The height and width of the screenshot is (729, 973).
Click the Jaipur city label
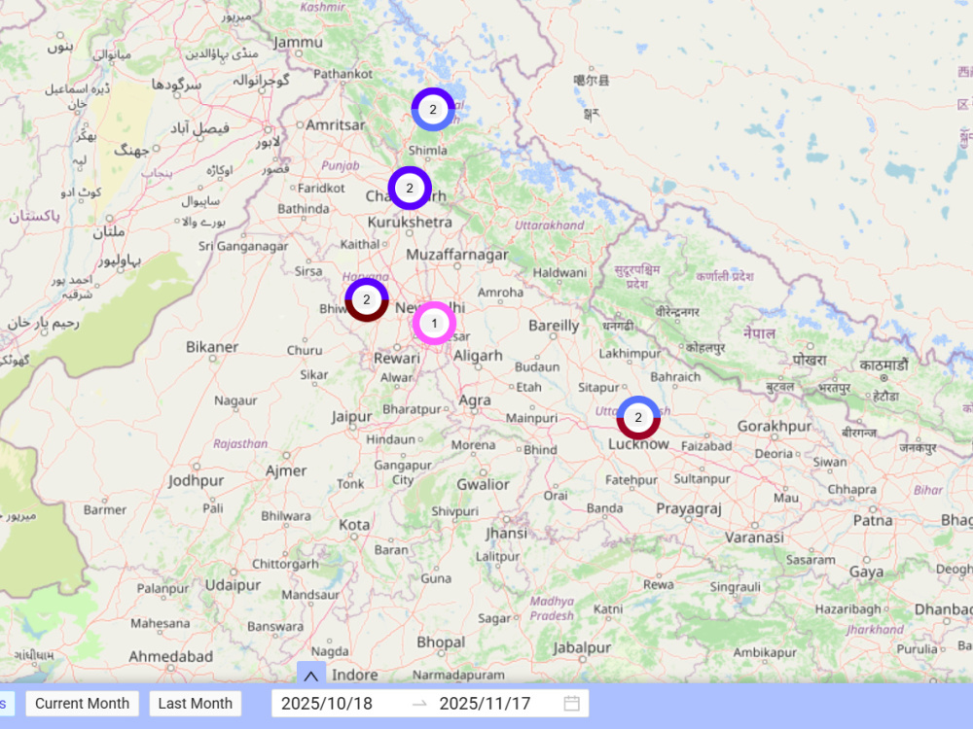click(351, 417)
